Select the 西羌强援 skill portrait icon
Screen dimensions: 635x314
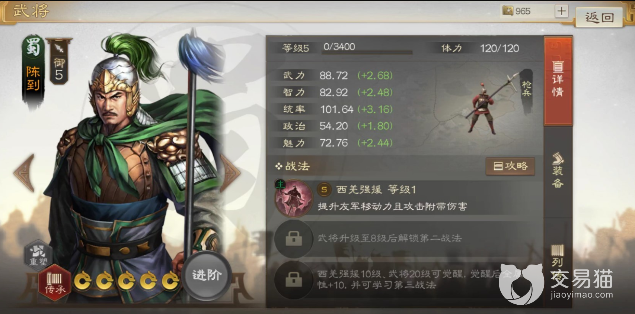tap(293, 198)
